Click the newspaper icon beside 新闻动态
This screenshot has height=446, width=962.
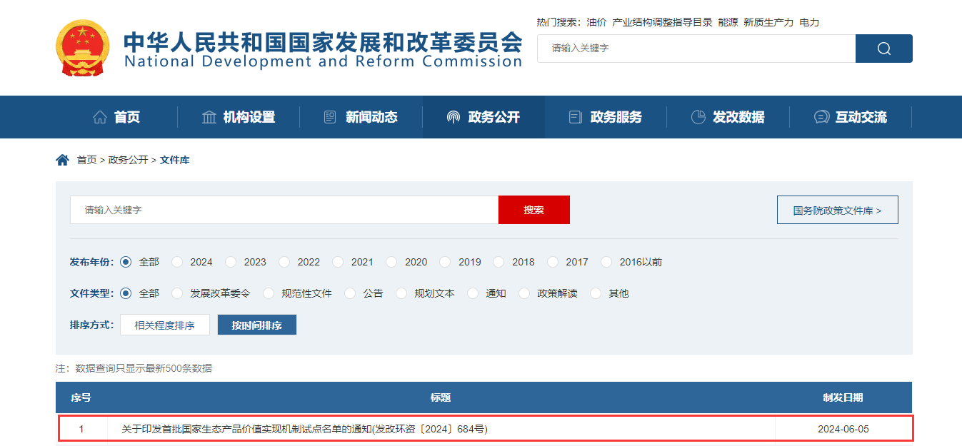(330, 117)
